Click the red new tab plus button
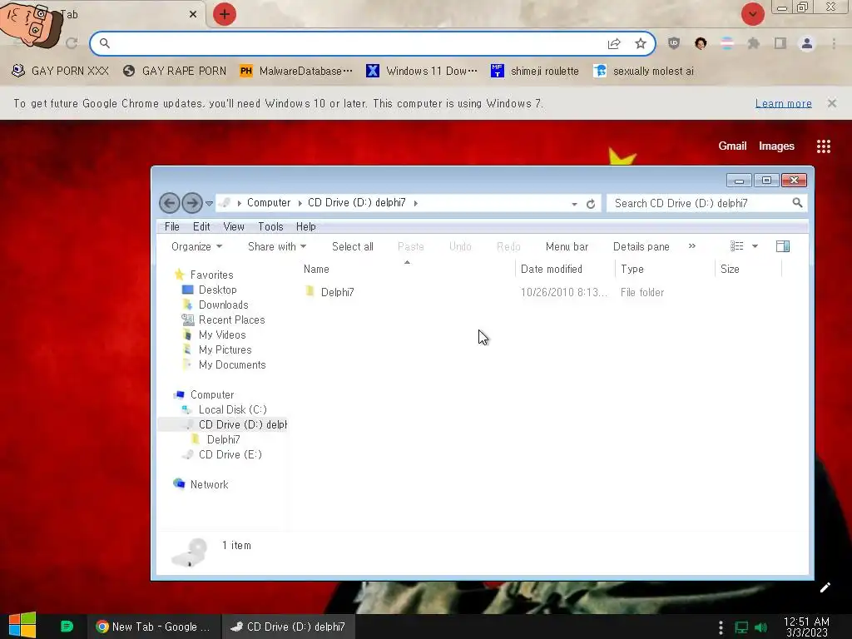This screenshot has width=852, height=639. tap(225, 14)
